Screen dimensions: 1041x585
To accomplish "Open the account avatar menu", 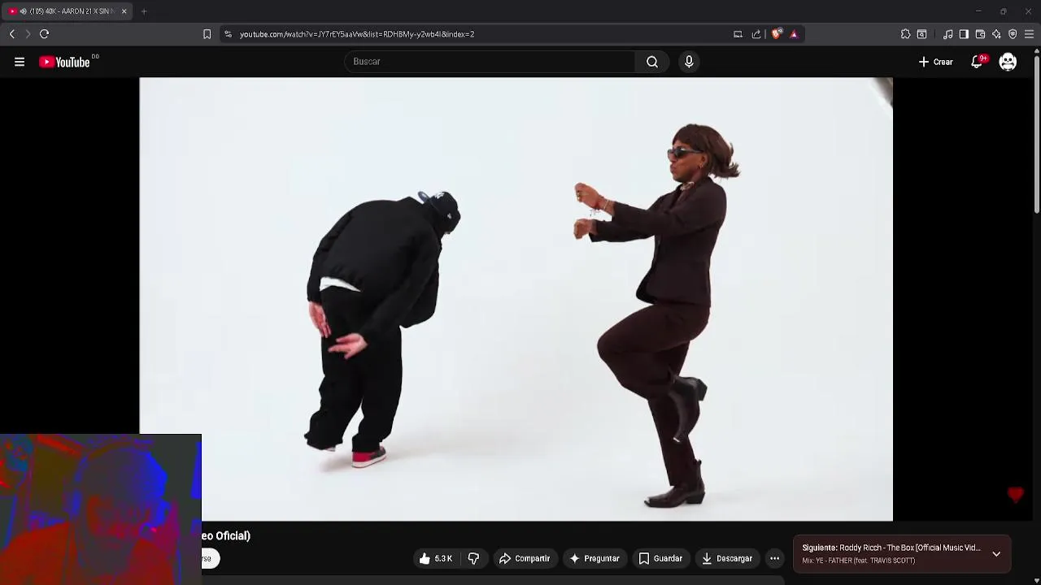I will [1008, 62].
